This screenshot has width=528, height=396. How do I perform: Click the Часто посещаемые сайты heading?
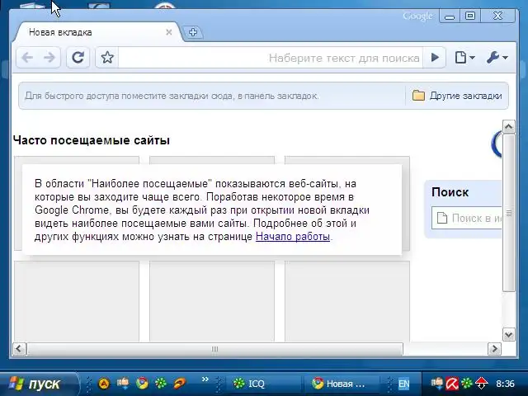click(92, 140)
